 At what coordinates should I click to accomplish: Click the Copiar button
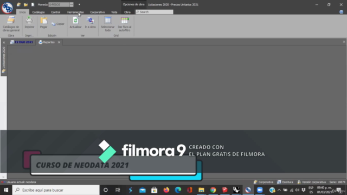point(58,24)
